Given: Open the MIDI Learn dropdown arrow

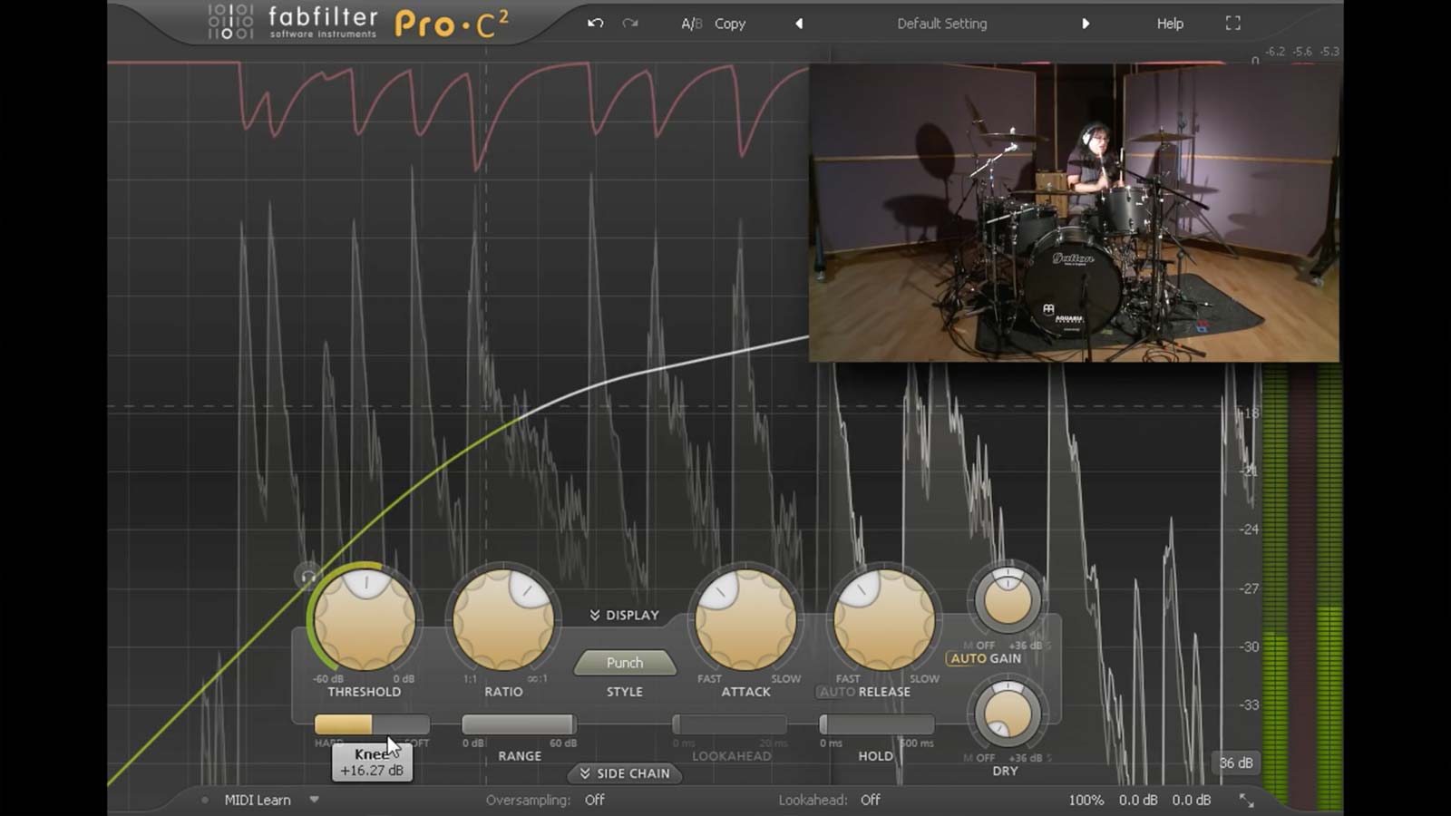Looking at the screenshot, I should (x=314, y=800).
